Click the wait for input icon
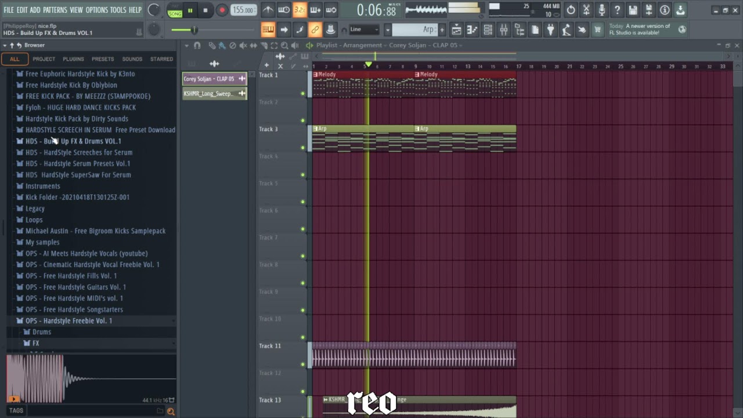743x418 pixels. coord(284,10)
